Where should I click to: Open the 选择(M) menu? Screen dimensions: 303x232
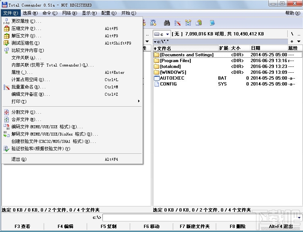click(30, 13)
